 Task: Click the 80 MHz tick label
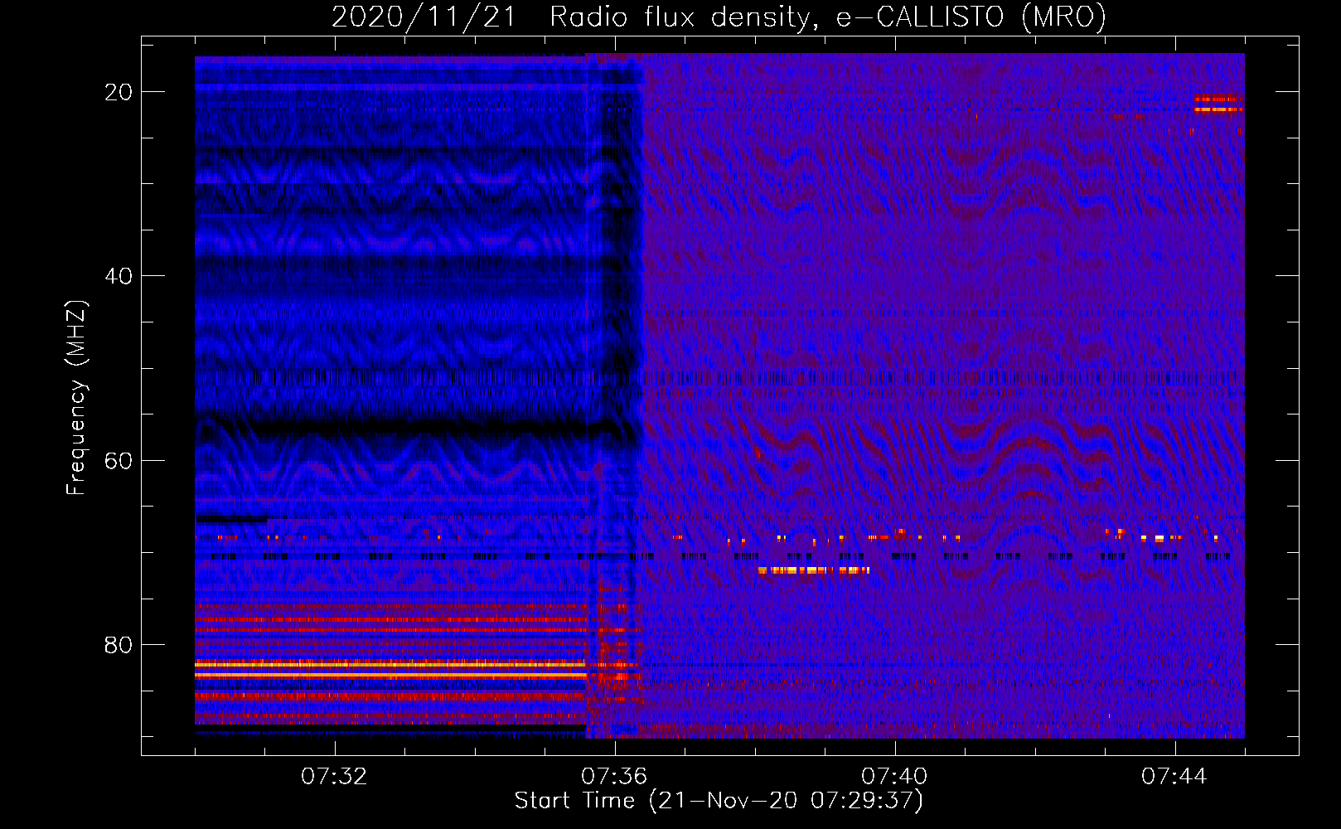119,644
